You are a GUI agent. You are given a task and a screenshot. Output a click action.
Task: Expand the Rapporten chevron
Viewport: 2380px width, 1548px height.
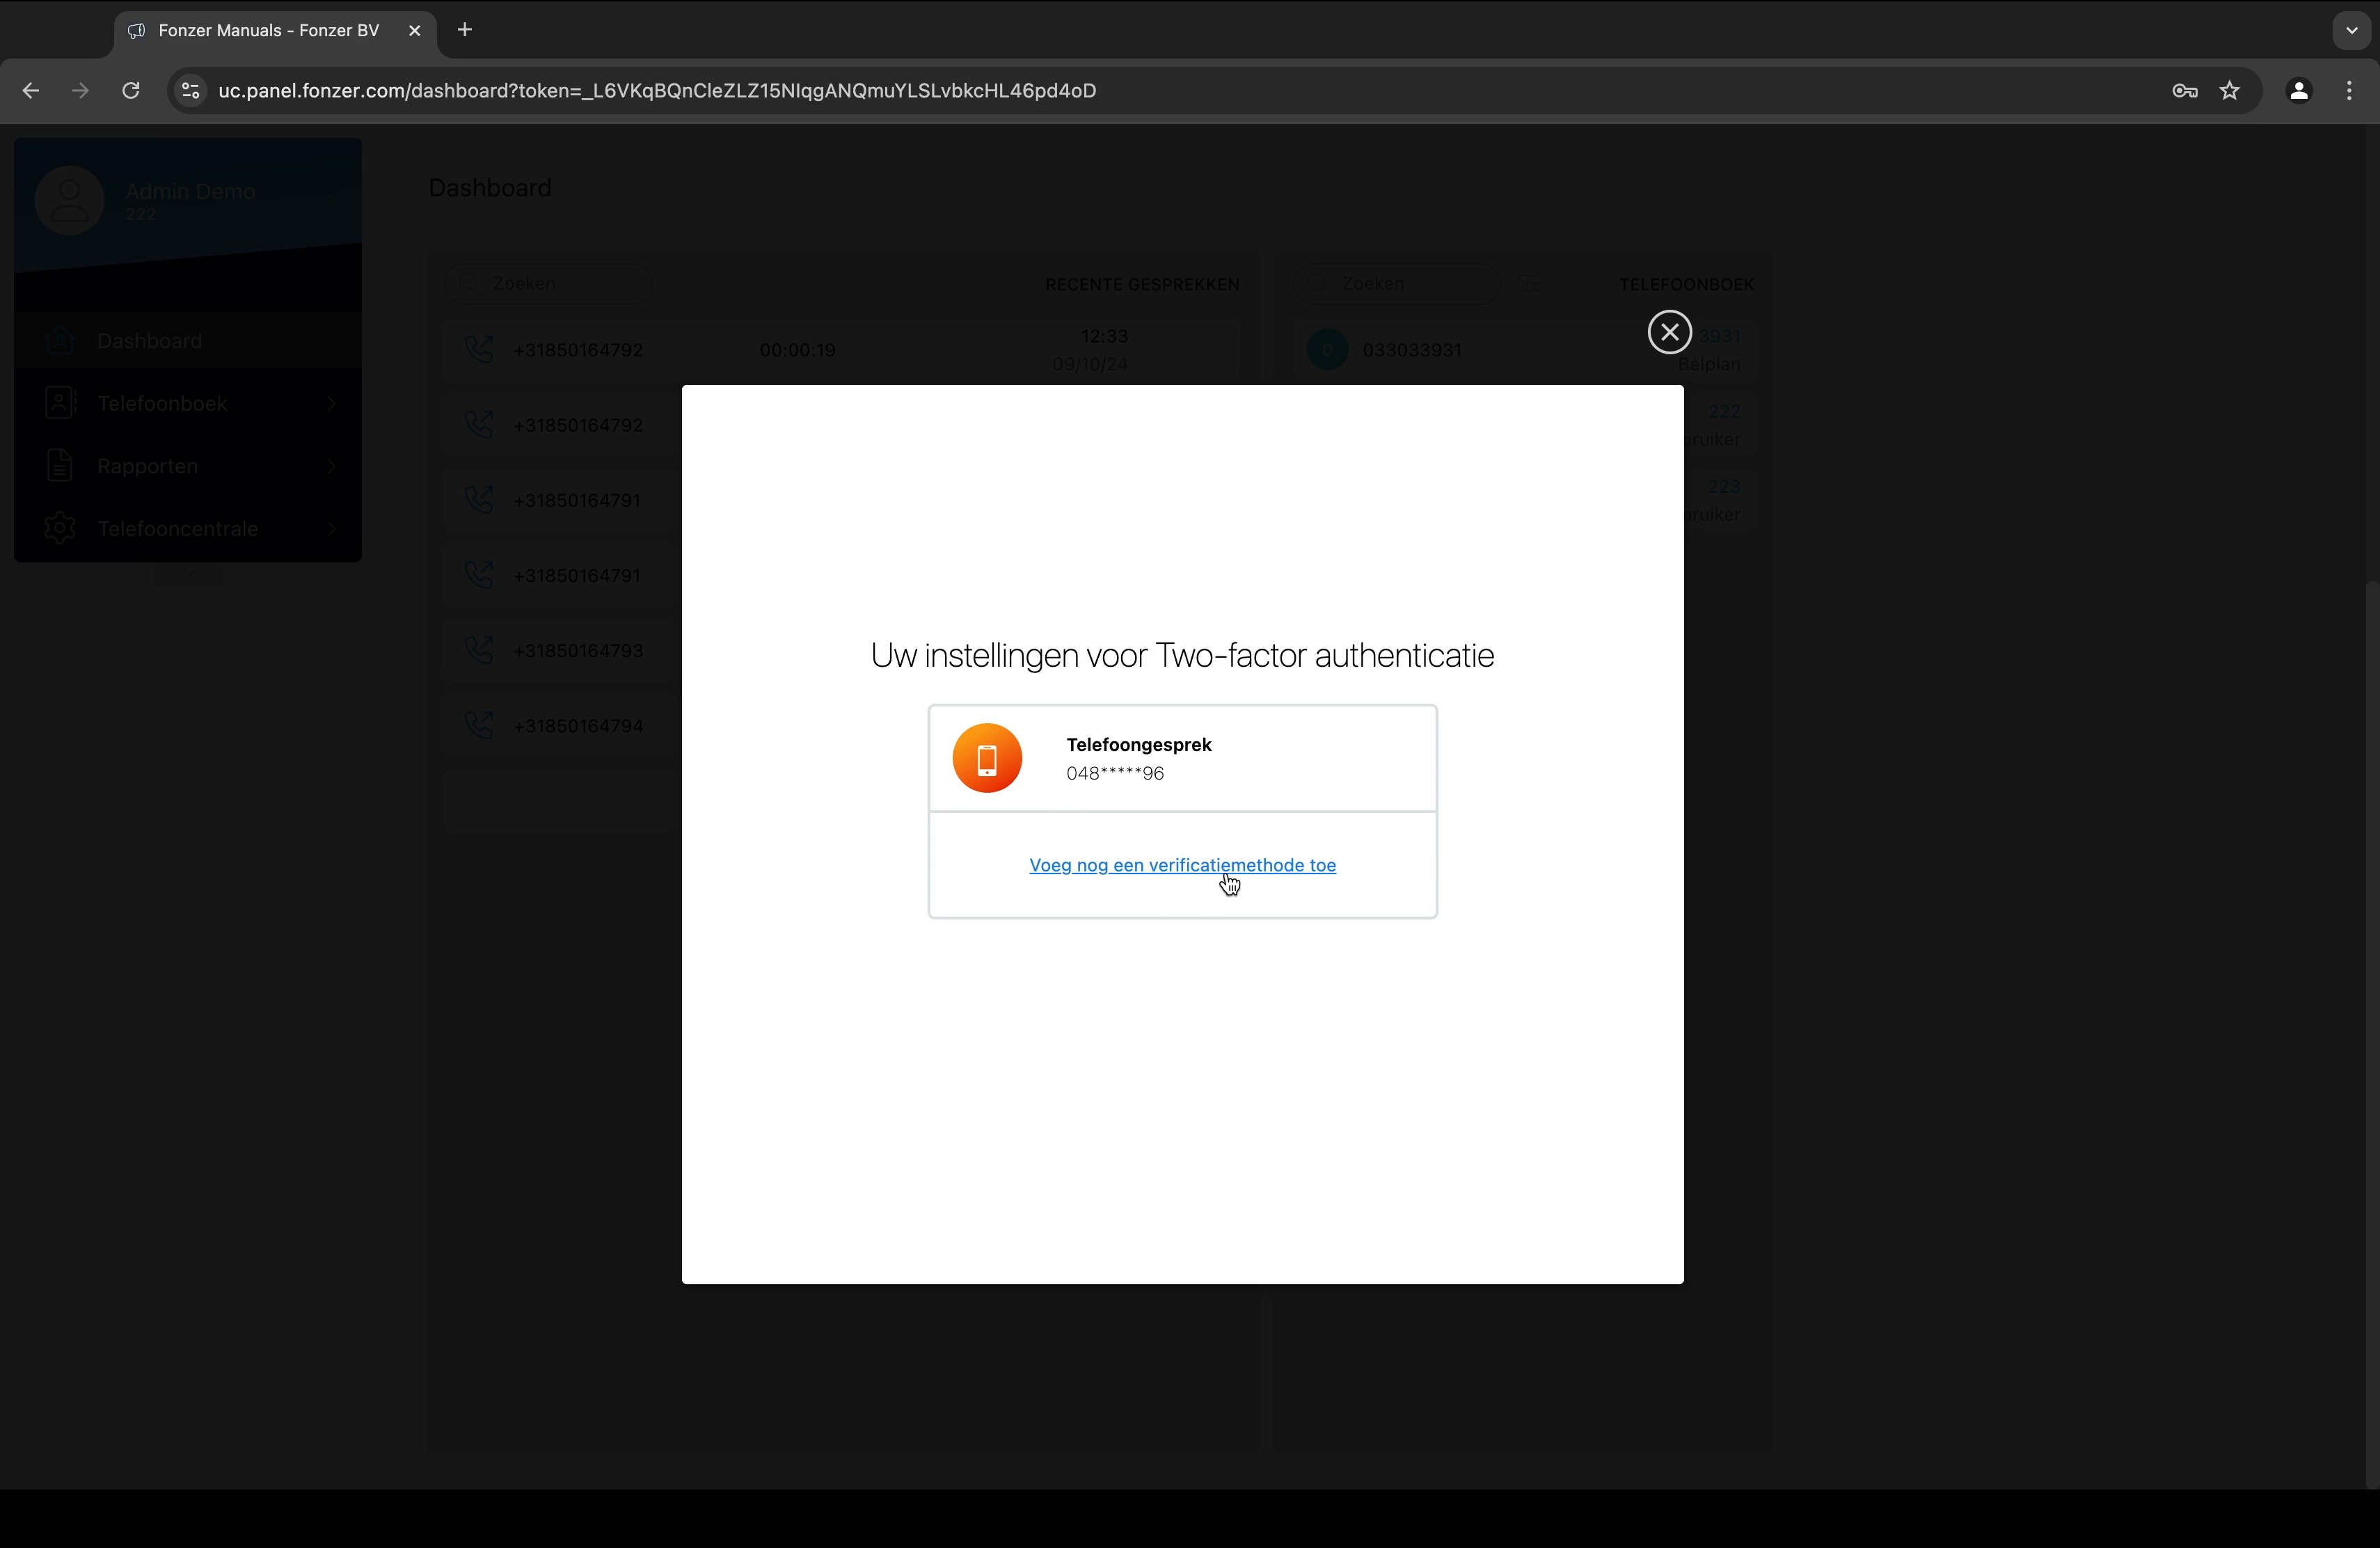331,466
